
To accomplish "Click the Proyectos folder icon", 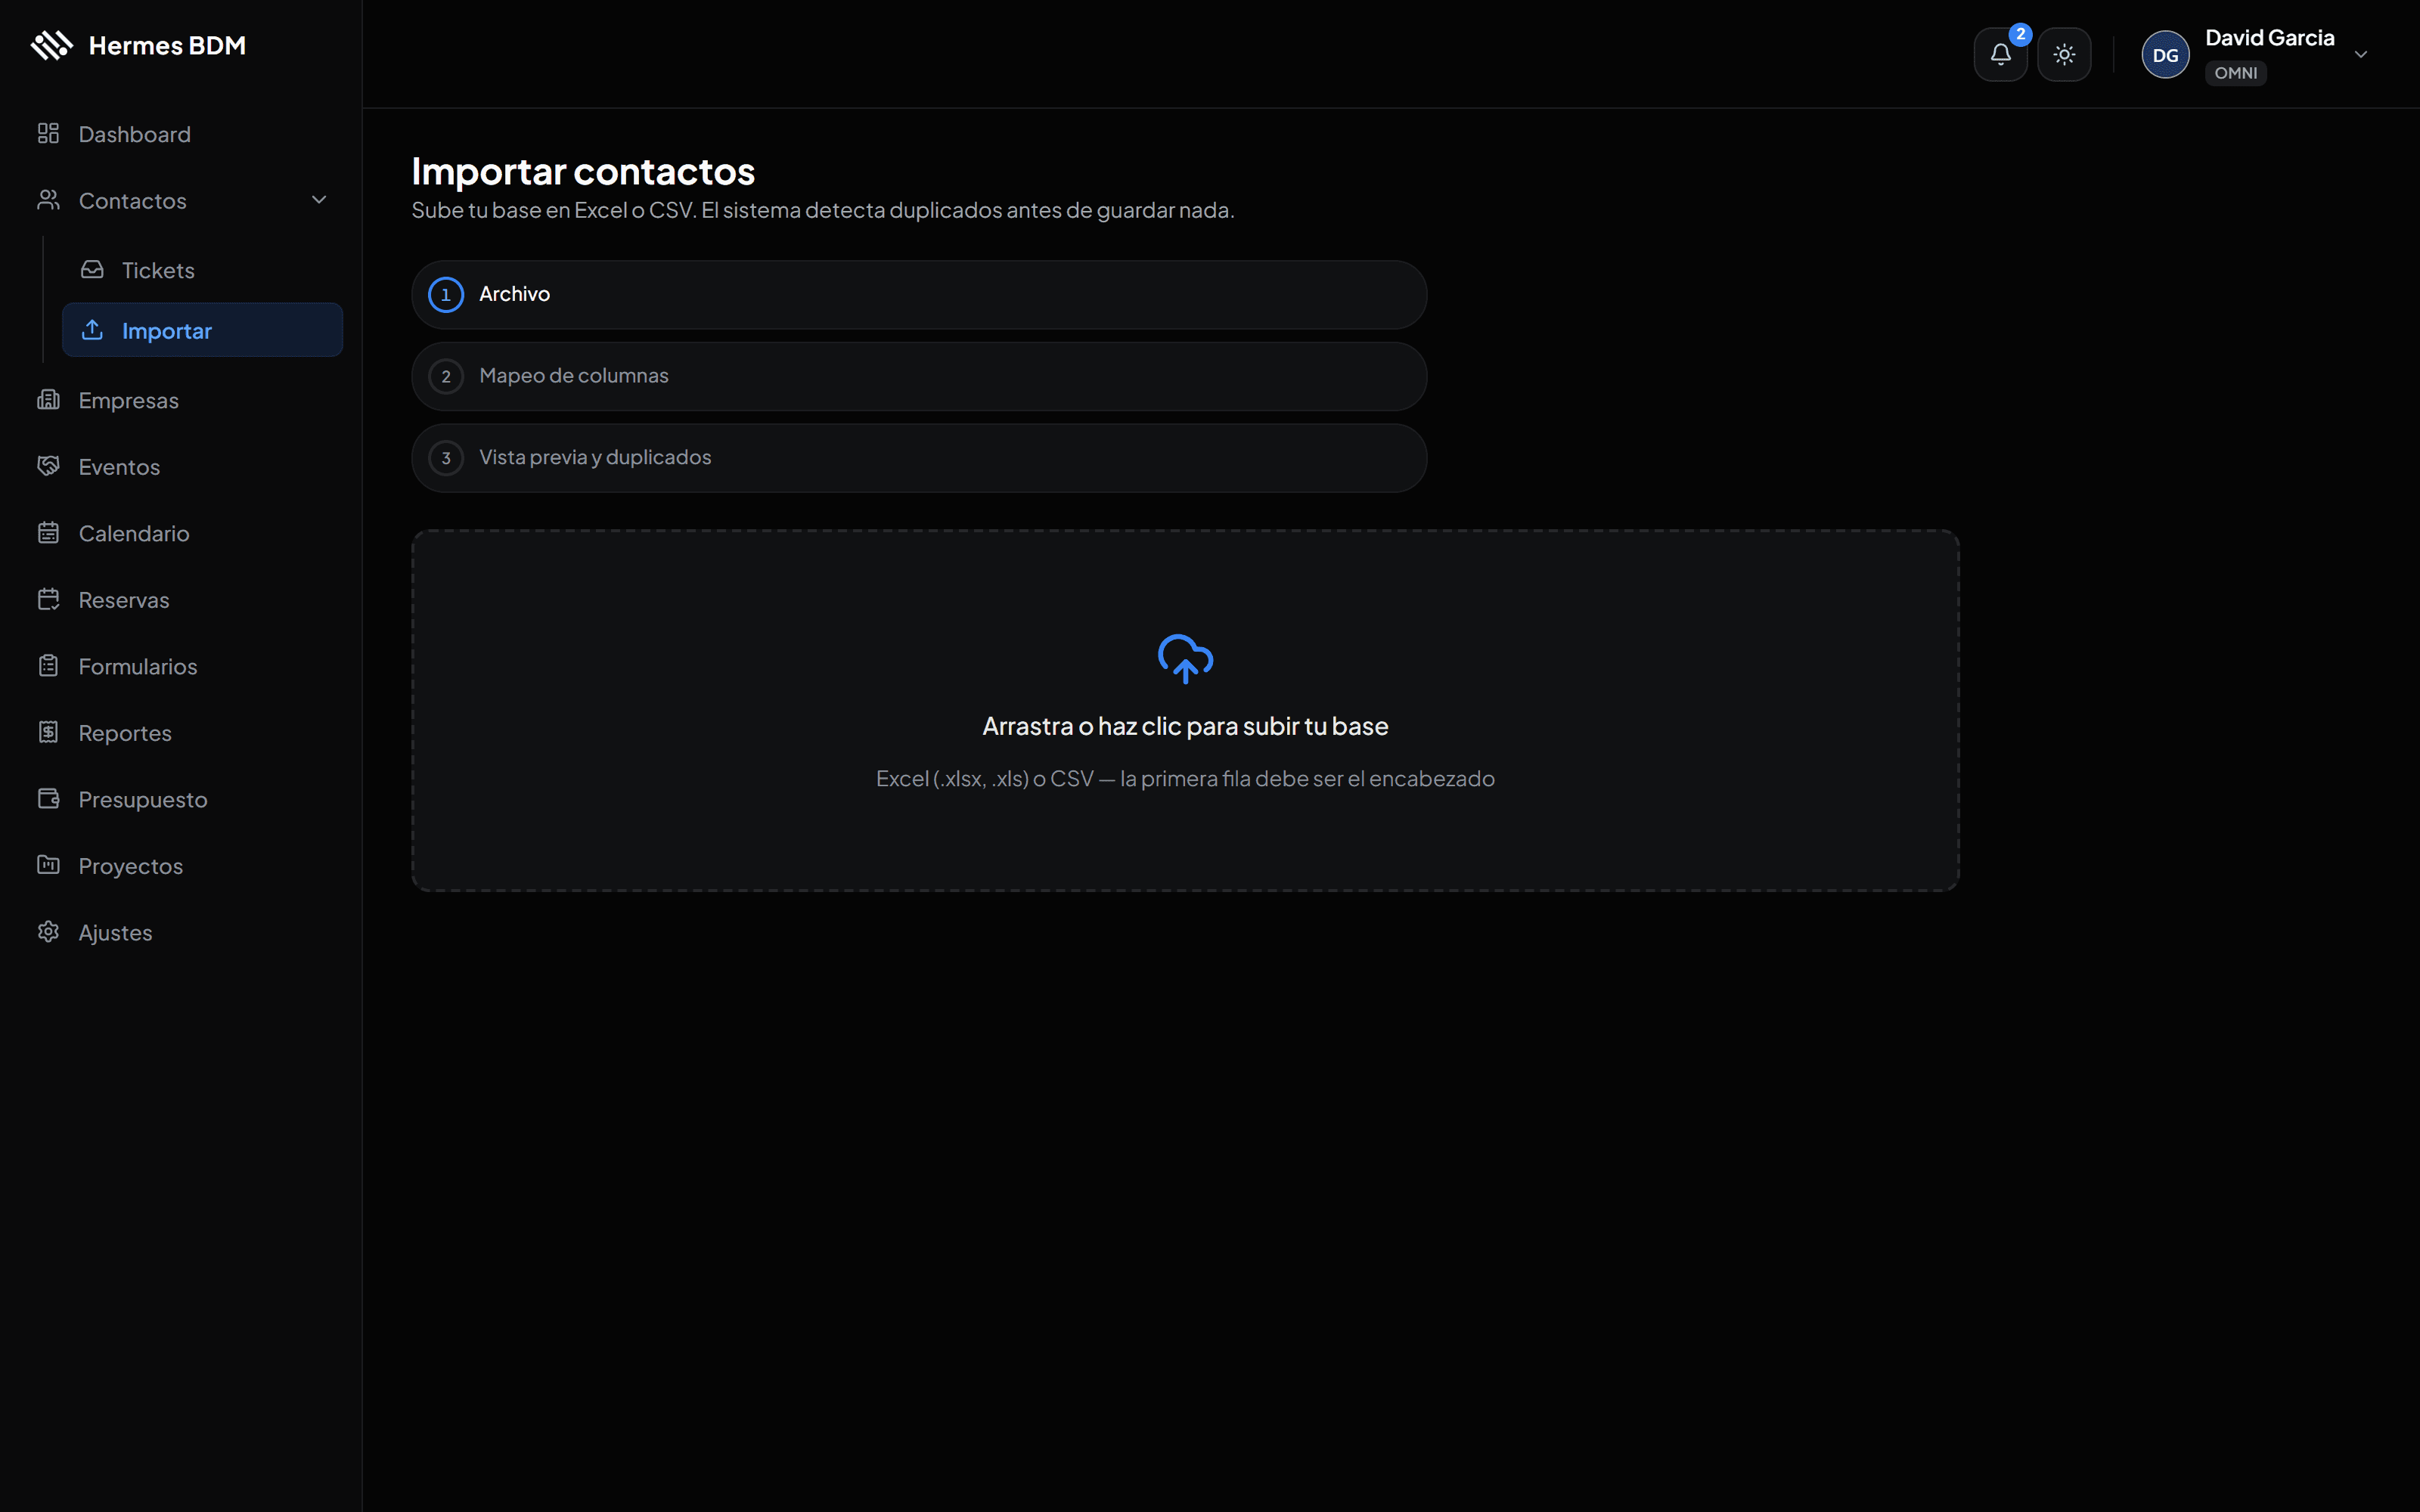I will (x=48, y=865).
